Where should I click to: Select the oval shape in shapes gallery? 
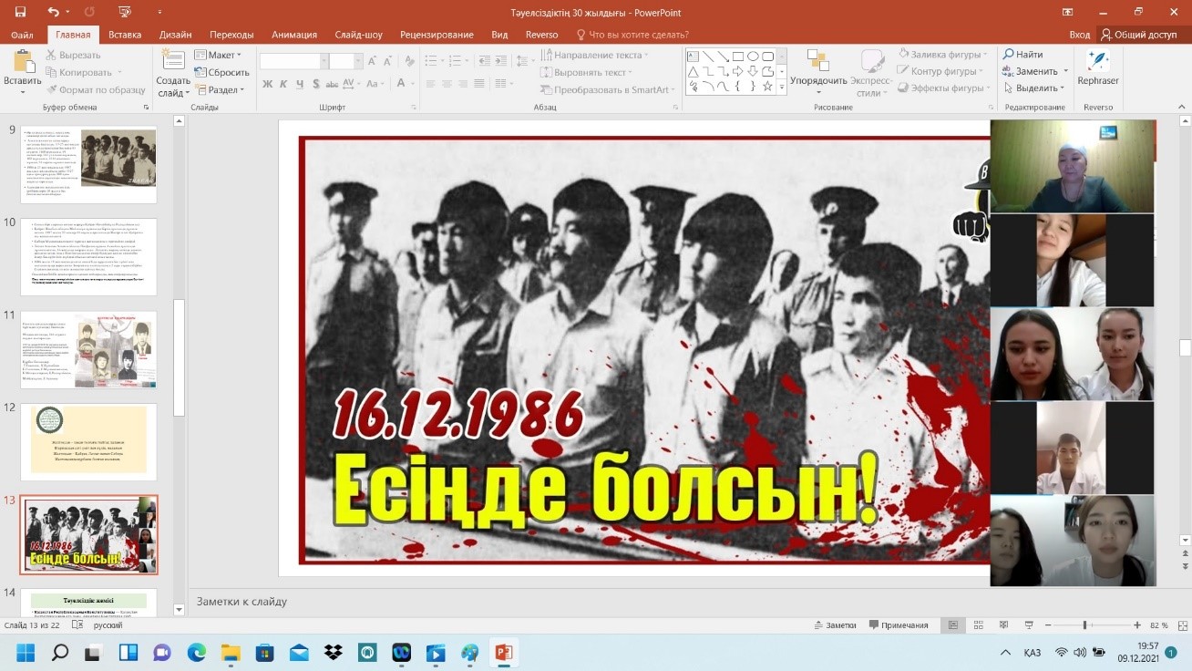pyautogui.click(x=753, y=56)
